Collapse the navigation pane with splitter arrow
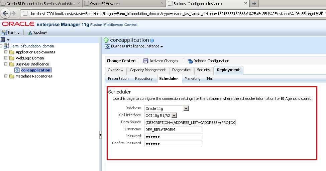The width and height of the screenshot is (326, 171). pos(100,135)
